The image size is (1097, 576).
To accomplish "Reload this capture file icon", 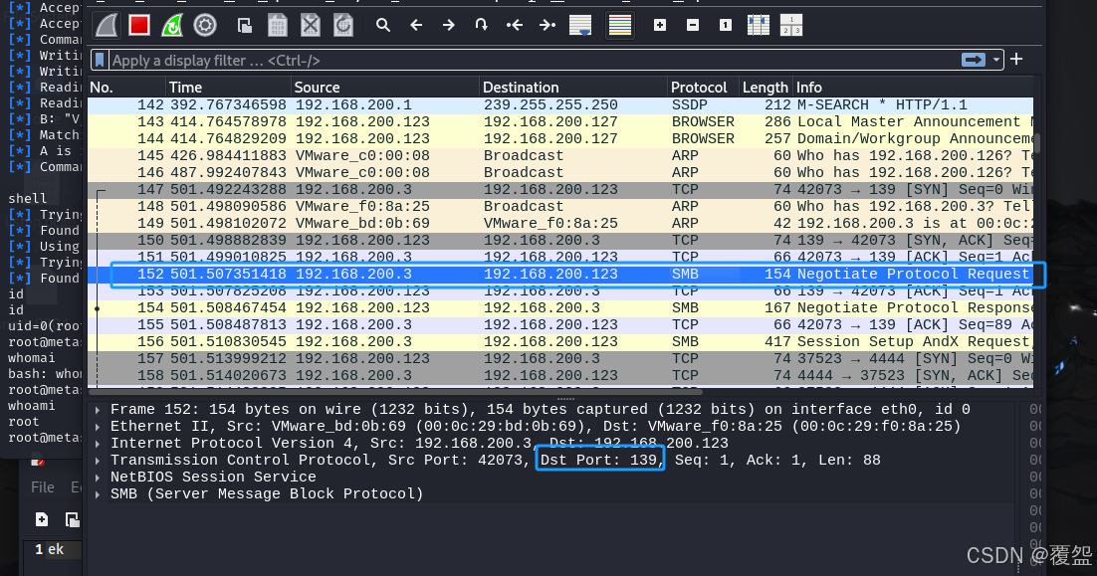I will point(343,26).
